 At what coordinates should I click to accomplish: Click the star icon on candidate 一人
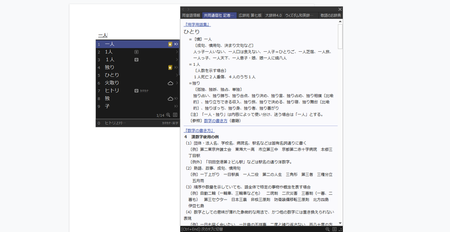tap(170, 44)
